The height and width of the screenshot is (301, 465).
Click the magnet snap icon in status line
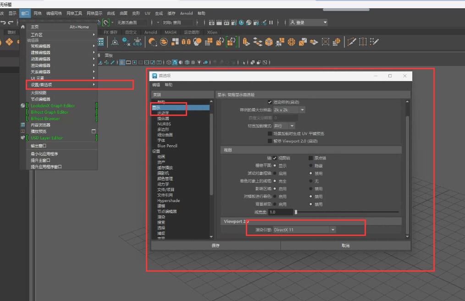[106, 22]
